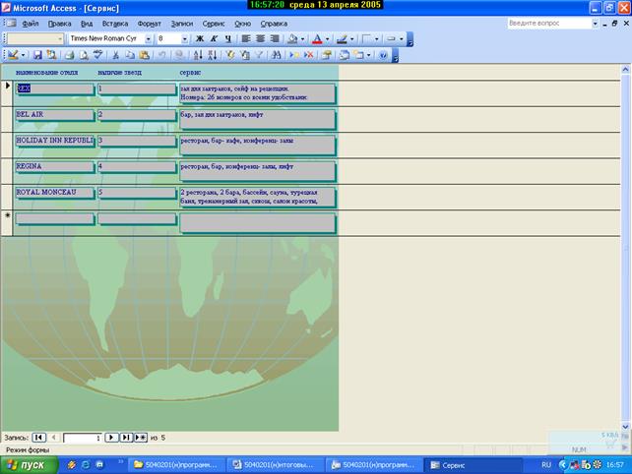Open the object selector dropdown
Image resolution: width=632 pixels, height=474 pixels.
coord(60,39)
